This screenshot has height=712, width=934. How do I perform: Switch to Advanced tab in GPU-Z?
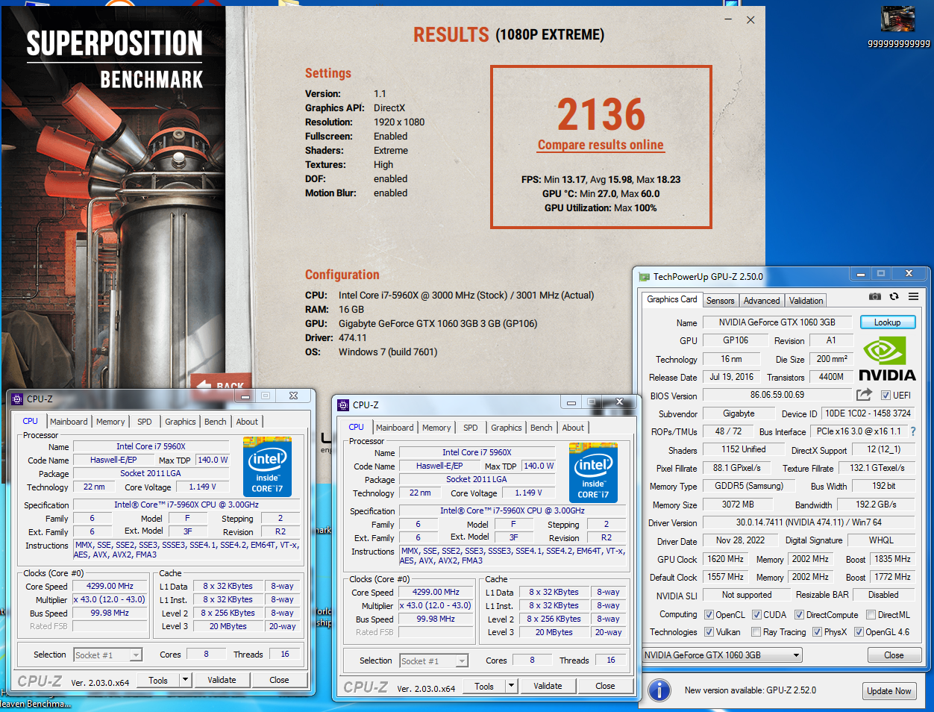click(x=762, y=301)
